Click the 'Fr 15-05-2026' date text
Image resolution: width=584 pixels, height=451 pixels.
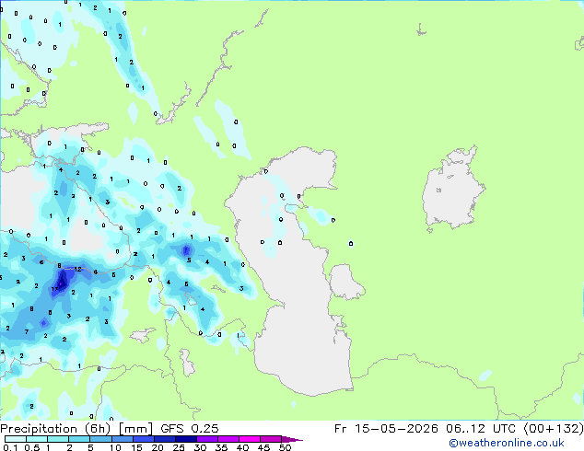tap(386, 429)
